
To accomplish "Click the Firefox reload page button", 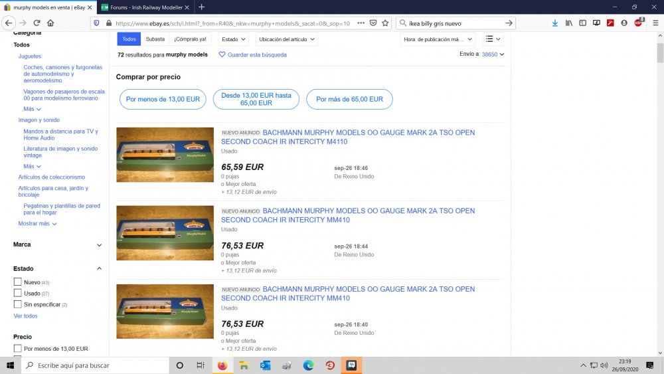I will 37,23.
